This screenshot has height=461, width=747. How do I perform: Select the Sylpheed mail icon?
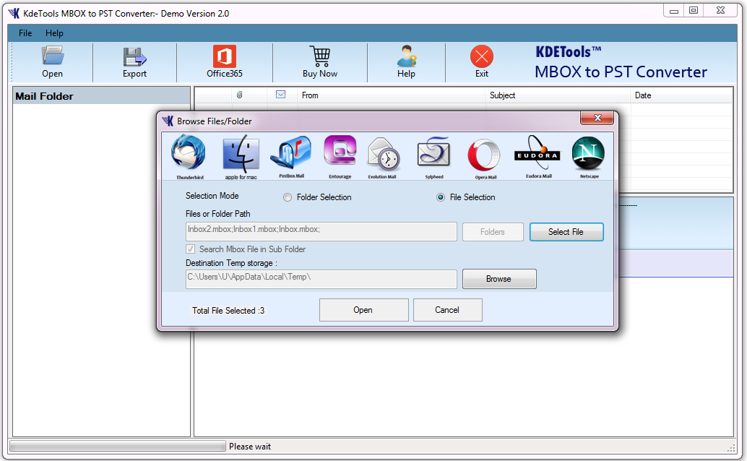pos(433,155)
